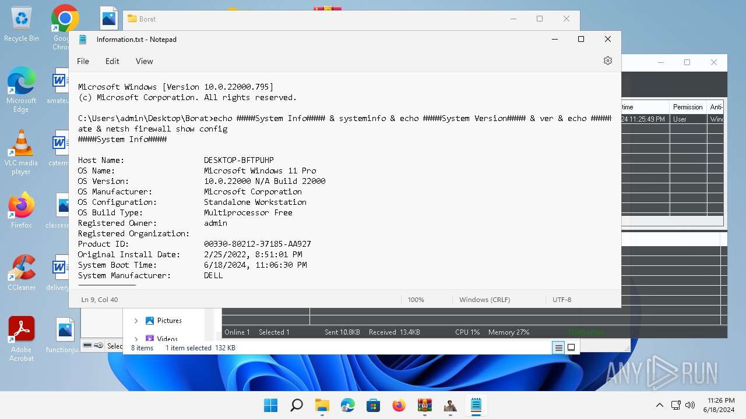This screenshot has height=419, width=746.
Task: Click Windows (CRLF) line ending indicator
Action: (x=484, y=300)
